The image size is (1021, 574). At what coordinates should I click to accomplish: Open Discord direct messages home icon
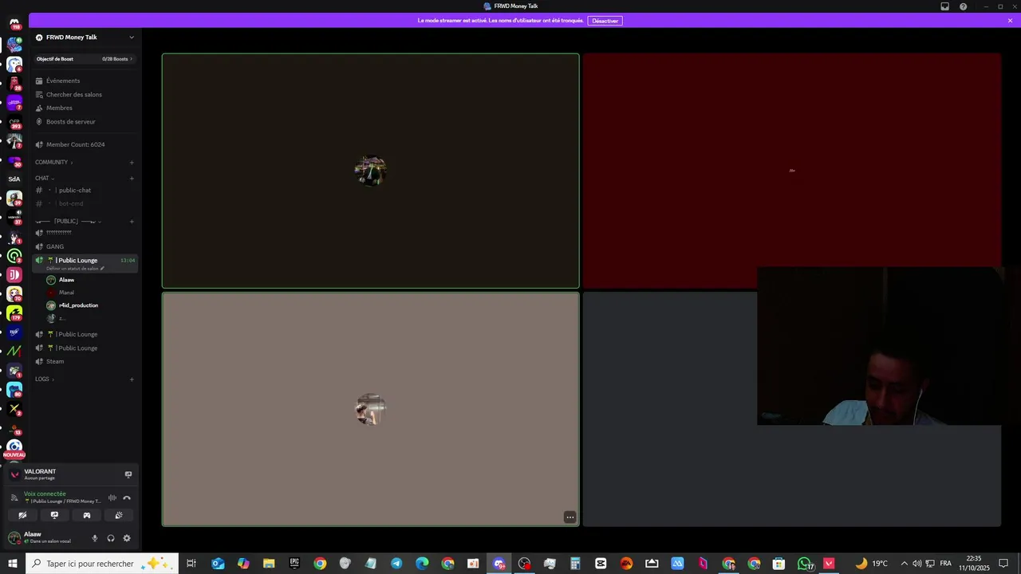point(14,23)
